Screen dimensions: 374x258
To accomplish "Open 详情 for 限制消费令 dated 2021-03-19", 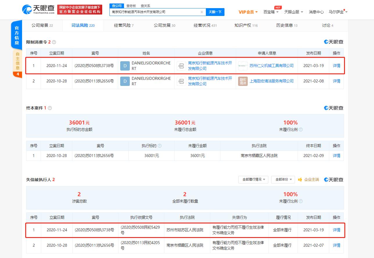I will click(x=337, y=66).
